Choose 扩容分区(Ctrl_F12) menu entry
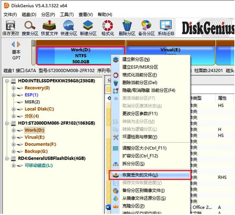This screenshot has width=235, height=215. point(151,156)
